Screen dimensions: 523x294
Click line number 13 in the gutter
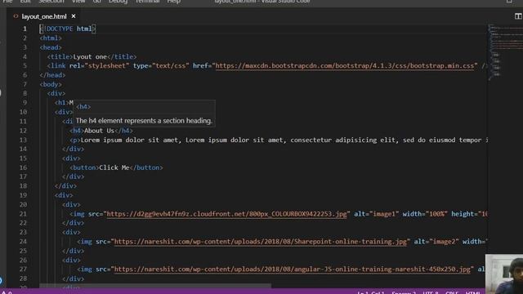coord(23,140)
